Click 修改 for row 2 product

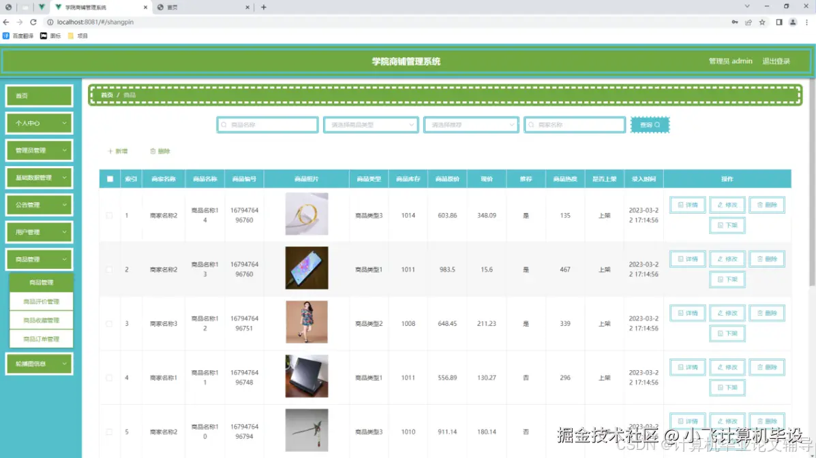pyautogui.click(x=727, y=259)
